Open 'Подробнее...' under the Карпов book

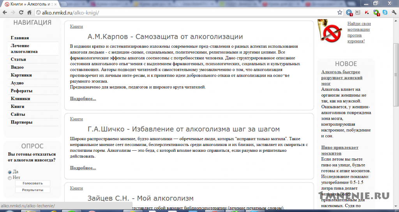click(83, 99)
